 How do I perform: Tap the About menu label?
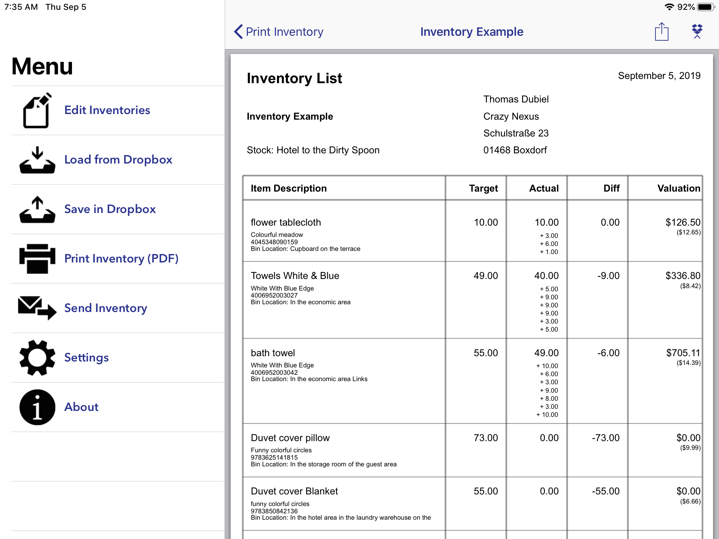(x=81, y=407)
